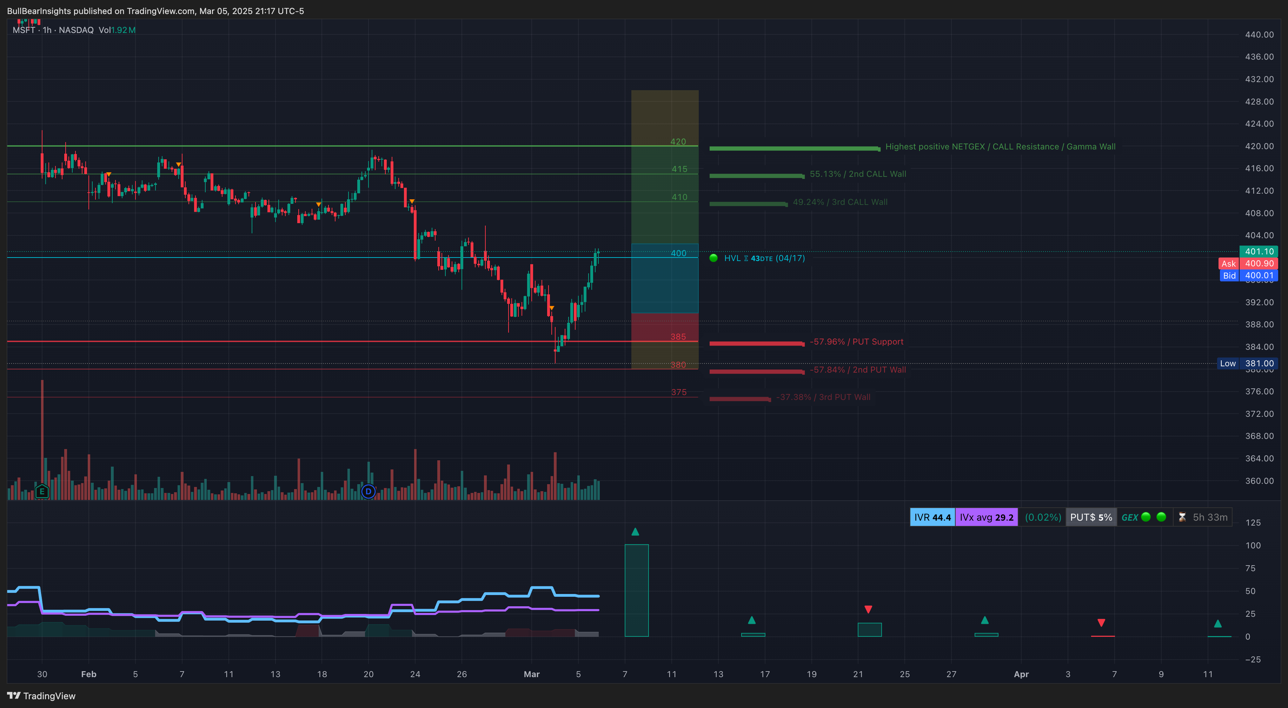
Task: Click the -37.38% / 3rd PUT Wall label
Action: [x=823, y=397]
